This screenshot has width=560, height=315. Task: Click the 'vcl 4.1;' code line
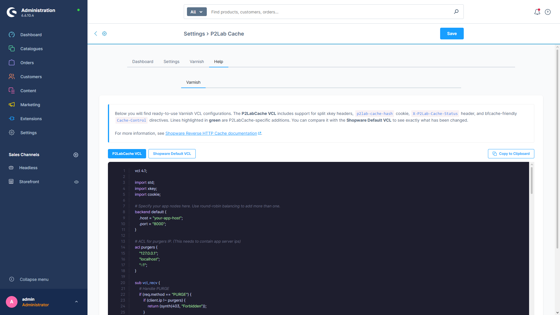[x=141, y=171]
